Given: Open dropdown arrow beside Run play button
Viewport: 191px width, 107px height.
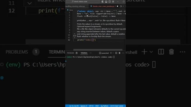Looking at the screenshot, I should point(123,6).
